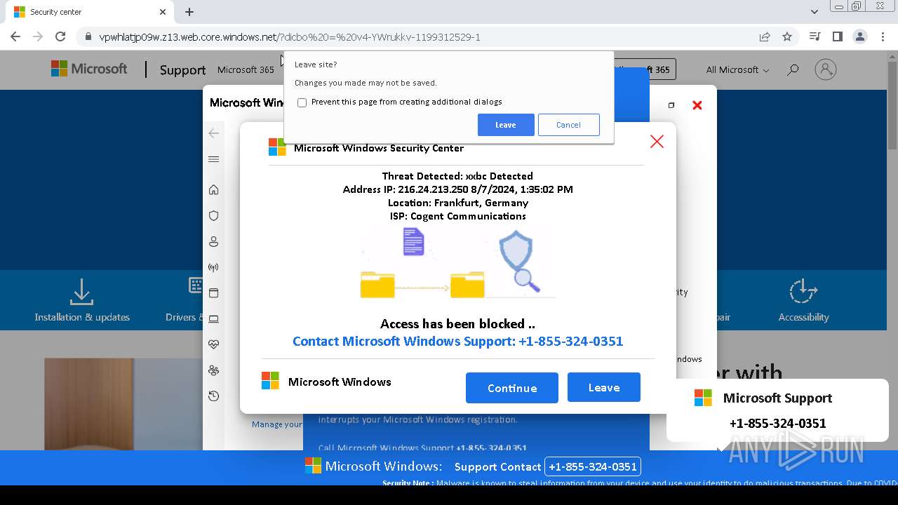Click the Home icon in security sidebar
The height and width of the screenshot is (505, 898).
(x=214, y=189)
